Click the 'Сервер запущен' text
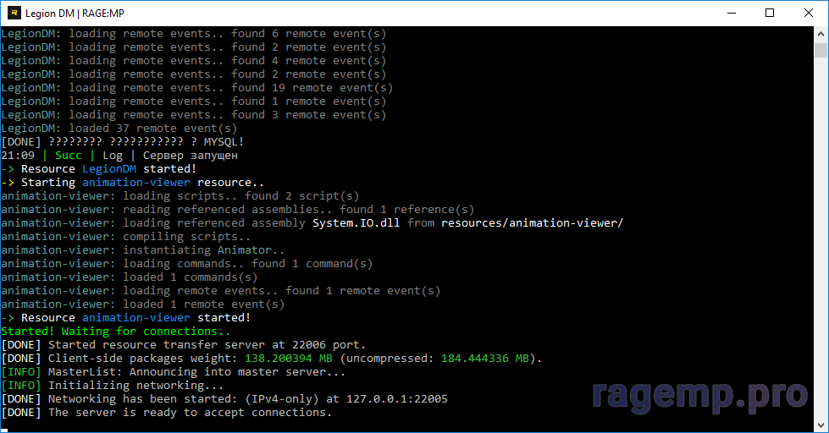 (191, 156)
